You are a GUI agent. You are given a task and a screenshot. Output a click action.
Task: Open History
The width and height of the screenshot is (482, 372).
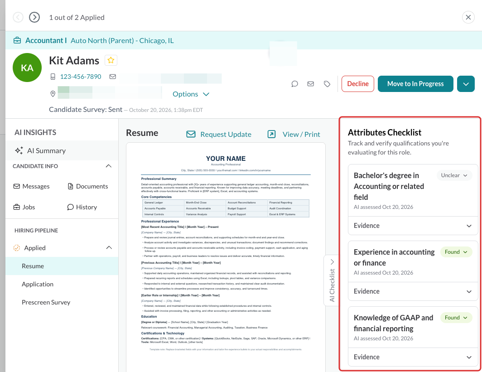(x=82, y=207)
